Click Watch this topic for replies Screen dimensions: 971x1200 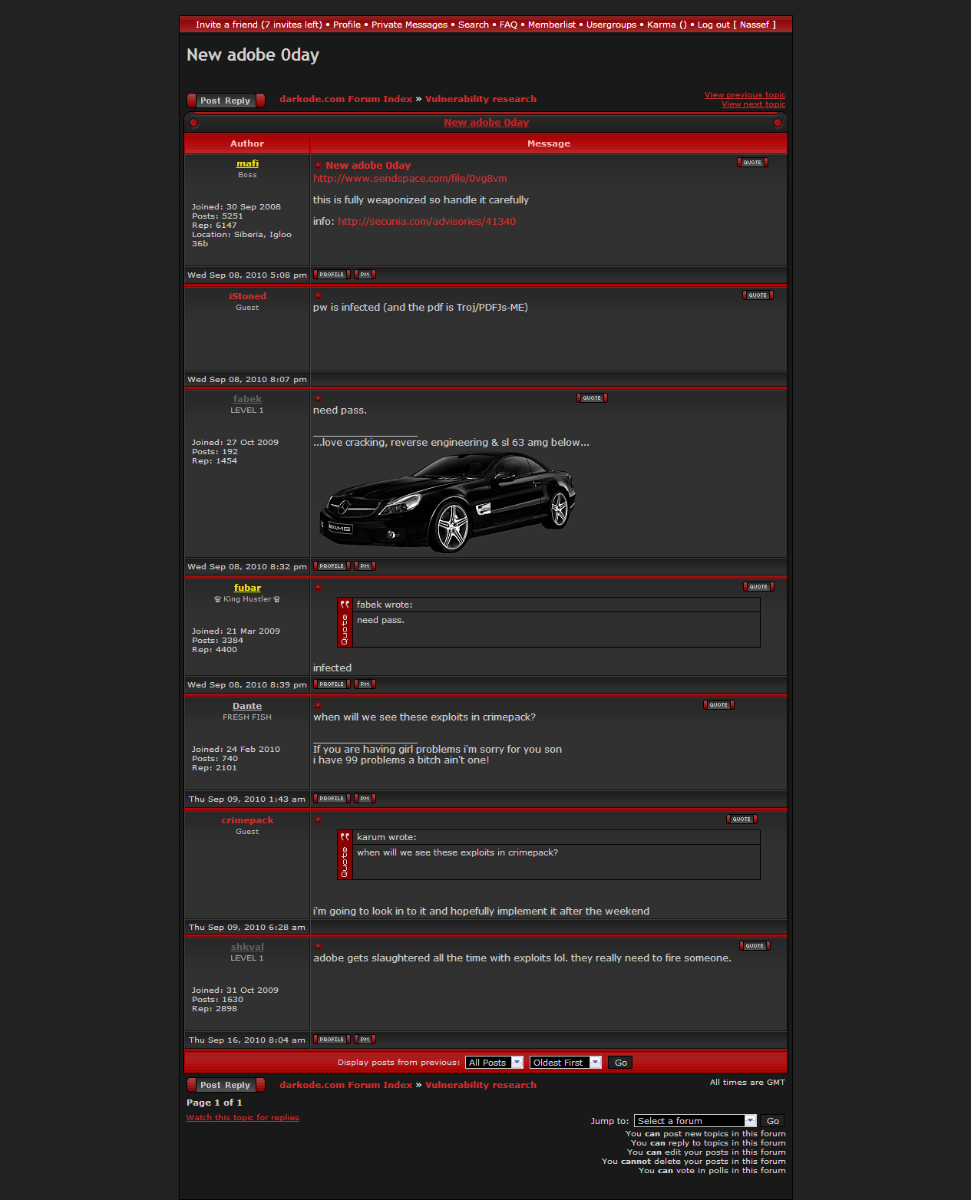243,1118
